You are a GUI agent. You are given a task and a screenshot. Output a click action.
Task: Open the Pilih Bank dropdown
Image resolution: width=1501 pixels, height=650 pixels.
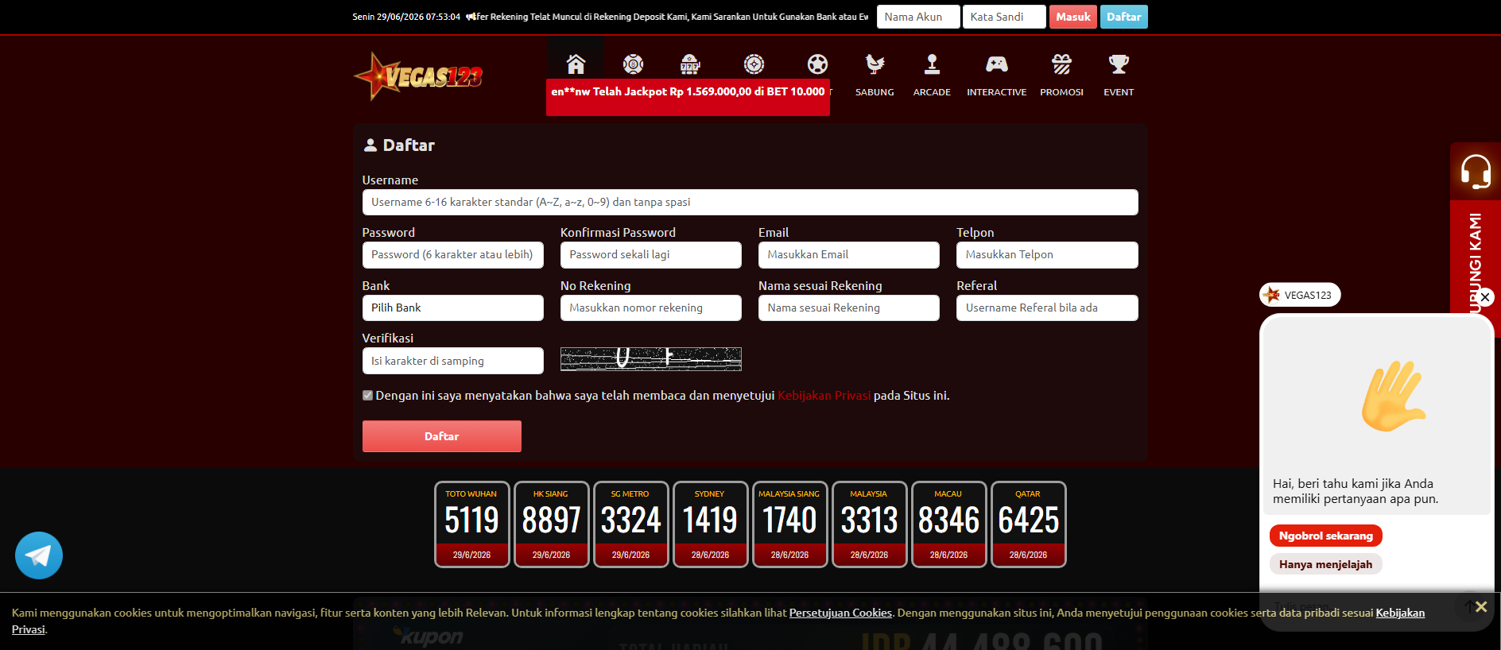coord(452,308)
